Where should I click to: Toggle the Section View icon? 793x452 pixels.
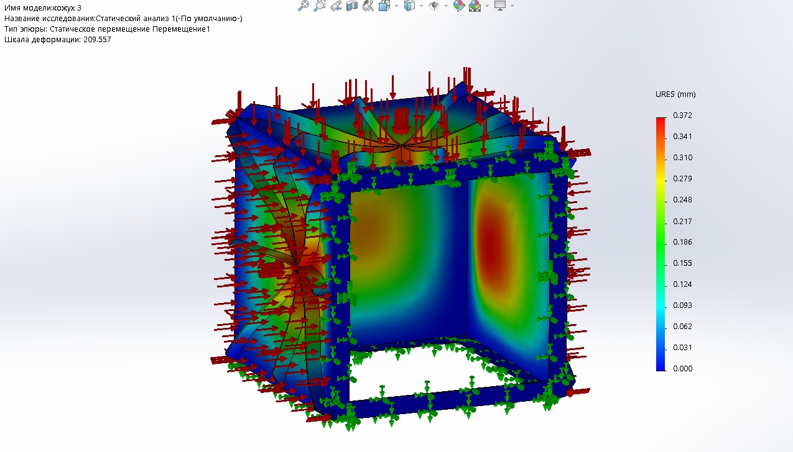pyautogui.click(x=351, y=6)
